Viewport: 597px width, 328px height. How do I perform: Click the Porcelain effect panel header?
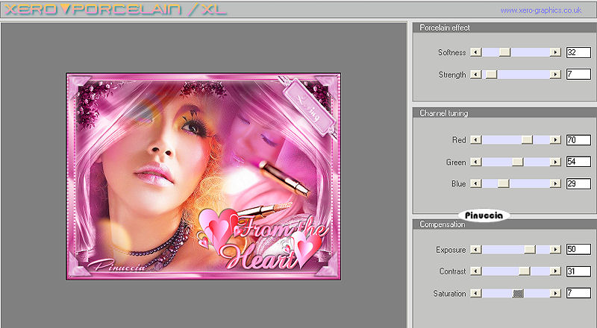click(x=505, y=28)
